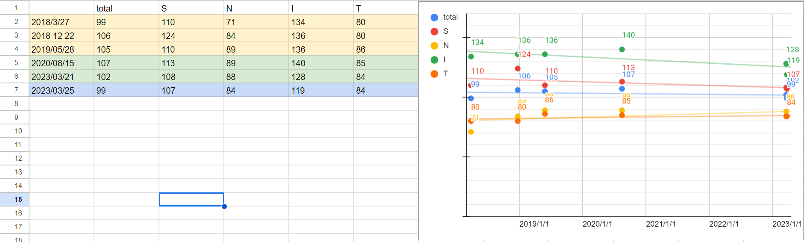Click the green 140 data label in chart
Screen dimensions: 804x242
628,35
